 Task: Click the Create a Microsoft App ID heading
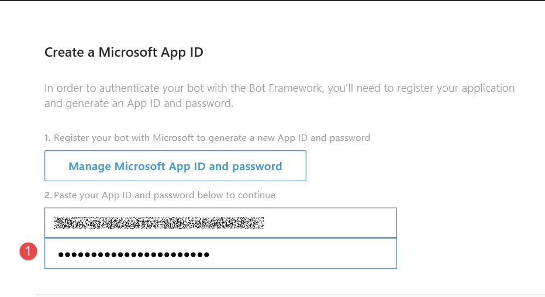click(x=124, y=52)
